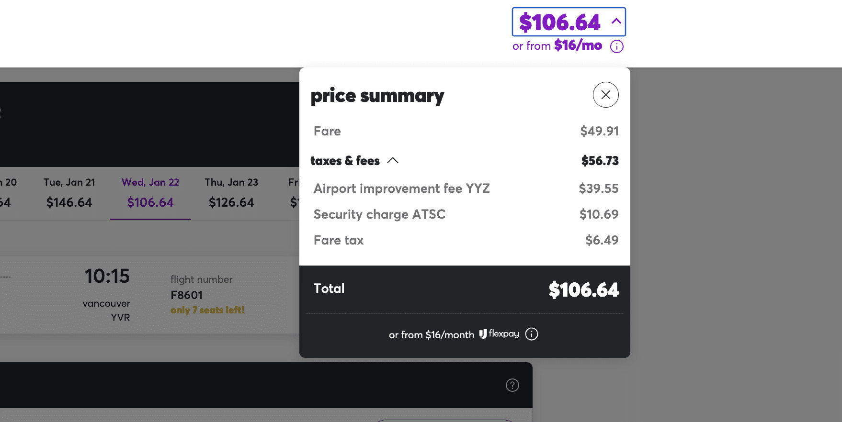Image resolution: width=842 pixels, height=422 pixels.
Task: Open the question mark help icon
Action: click(512, 385)
